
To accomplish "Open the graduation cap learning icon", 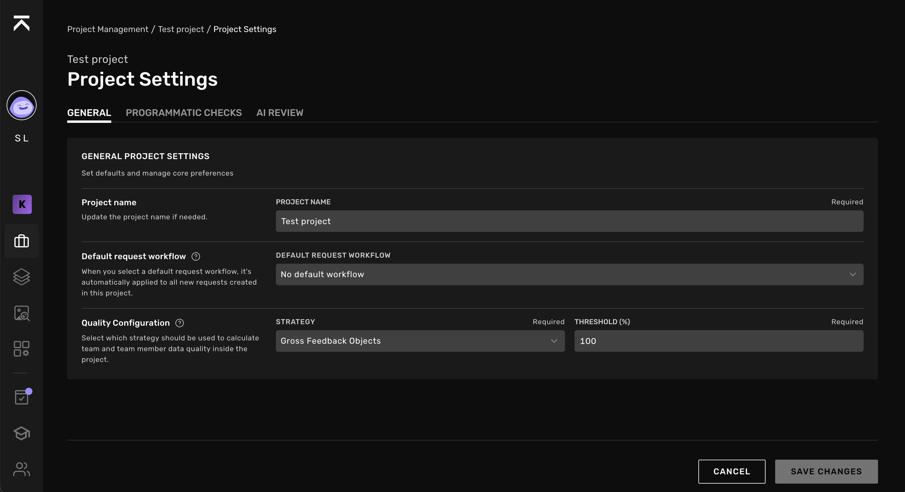I will (21, 433).
